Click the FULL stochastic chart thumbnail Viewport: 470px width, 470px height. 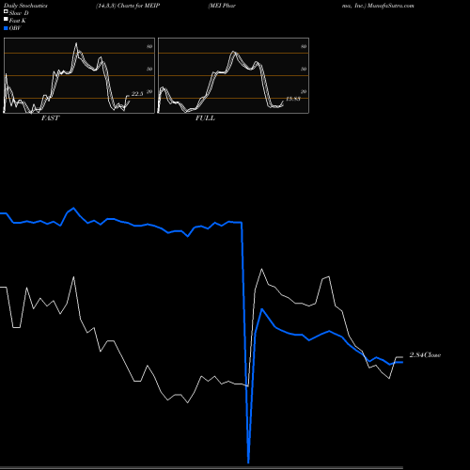point(233,75)
